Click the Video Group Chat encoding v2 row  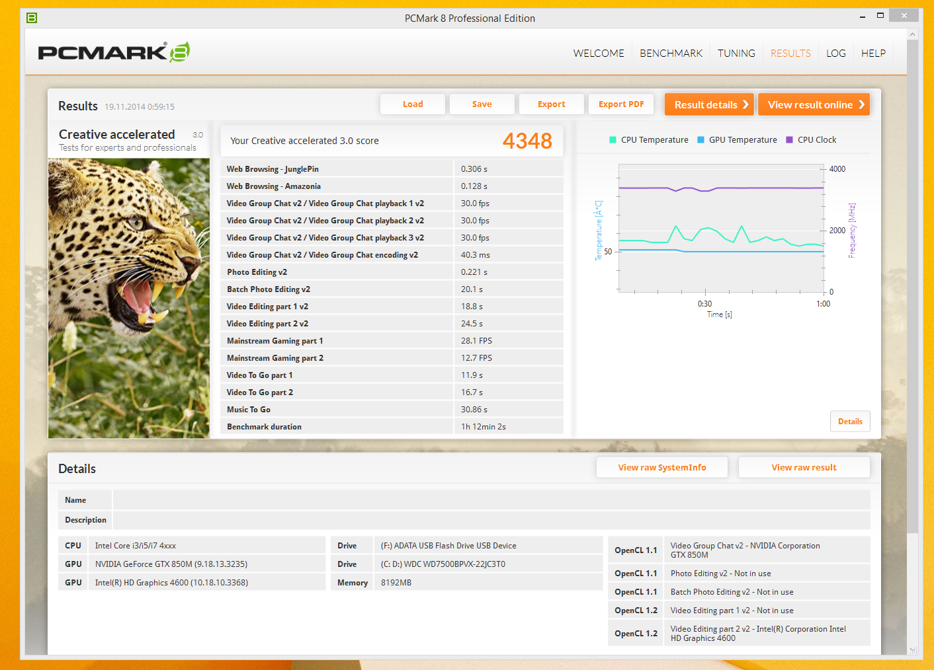tap(392, 255)
